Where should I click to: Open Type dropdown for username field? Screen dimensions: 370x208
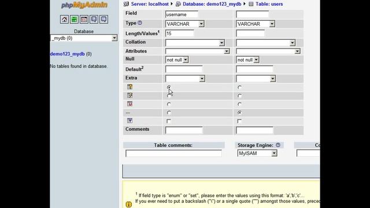click(x=185, y=24)
